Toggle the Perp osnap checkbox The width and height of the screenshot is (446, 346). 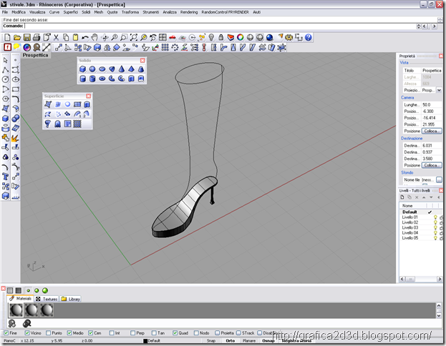tap(133, 332)
